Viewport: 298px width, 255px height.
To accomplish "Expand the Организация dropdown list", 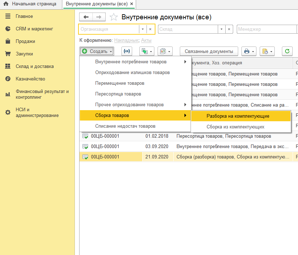I will [x=143, y=29].
